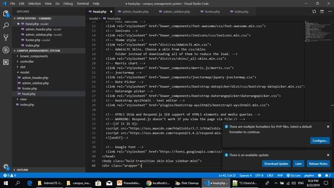Start Go Live server from status bar
Screen dimensions: 334x188
click(x=293, y=175)
